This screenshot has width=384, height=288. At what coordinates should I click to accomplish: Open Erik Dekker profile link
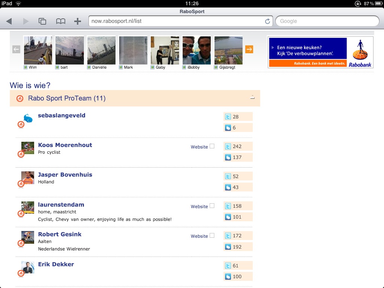56,264
